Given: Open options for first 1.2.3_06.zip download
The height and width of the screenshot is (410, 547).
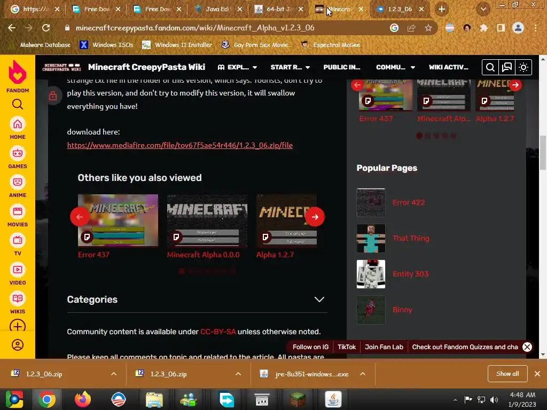Looking at the screenshot, I should click(x=114, y=374).
